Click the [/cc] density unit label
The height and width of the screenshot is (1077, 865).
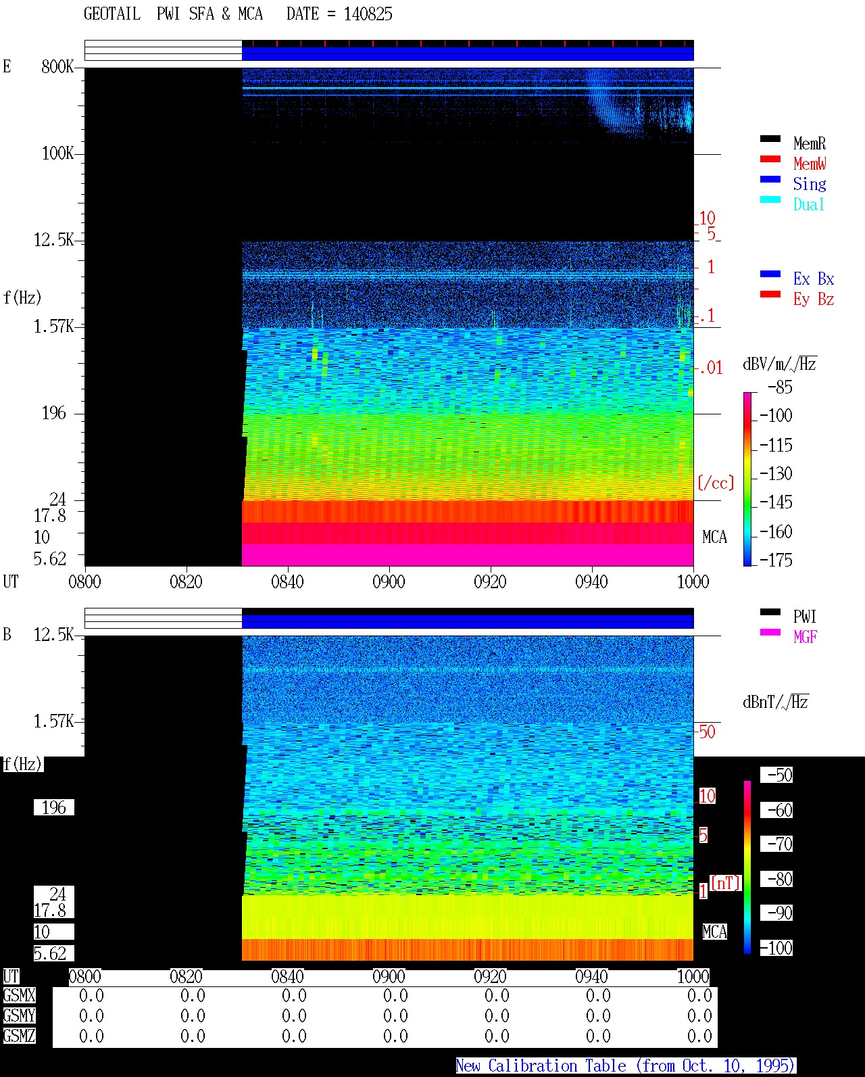click(x=716, y=483)
